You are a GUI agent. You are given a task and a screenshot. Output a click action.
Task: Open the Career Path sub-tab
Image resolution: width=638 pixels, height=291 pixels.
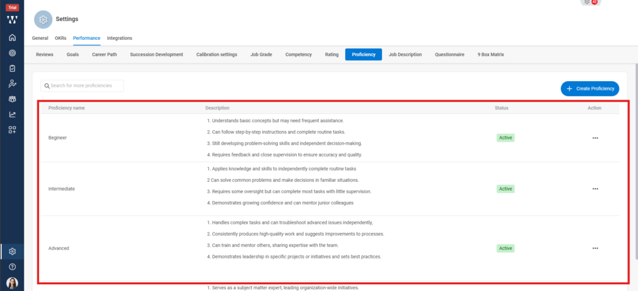(x=104, y=55)
